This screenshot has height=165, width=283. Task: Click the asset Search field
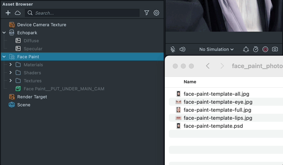pyautogui.click(x=84, y=13)
